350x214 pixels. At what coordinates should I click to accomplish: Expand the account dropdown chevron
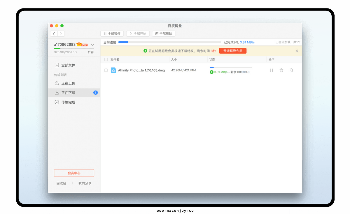pos(92,45)
